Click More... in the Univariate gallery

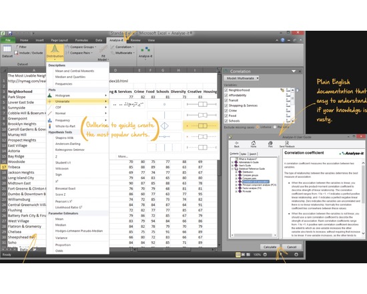123,156
